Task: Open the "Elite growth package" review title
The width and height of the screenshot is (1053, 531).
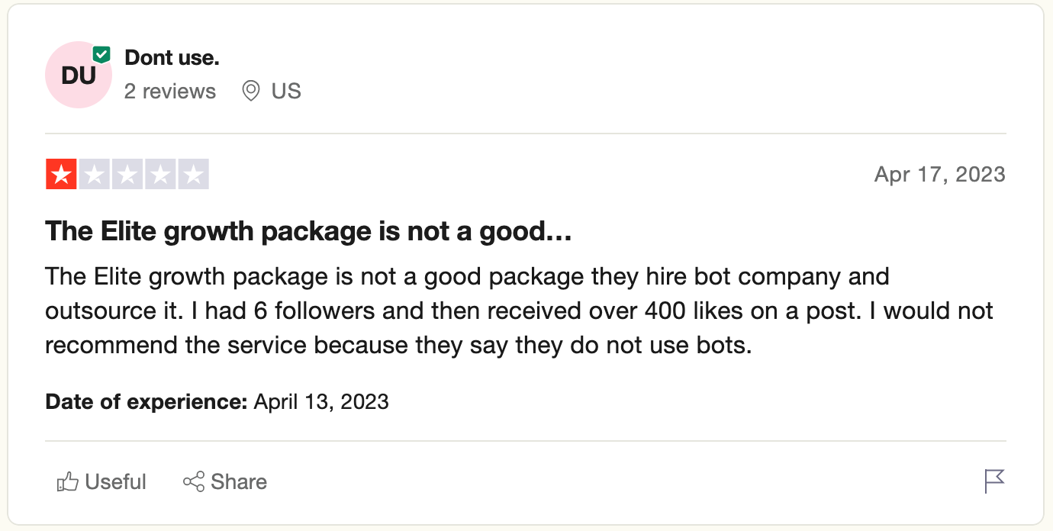Action: click(x=309, y=232)
